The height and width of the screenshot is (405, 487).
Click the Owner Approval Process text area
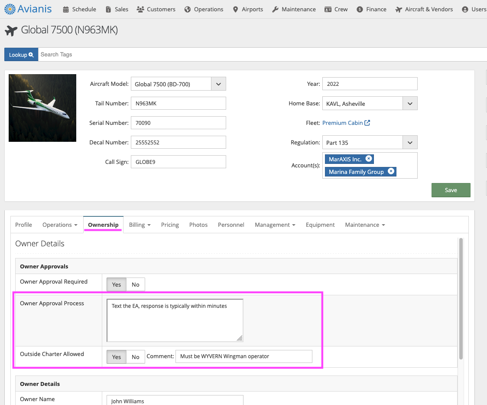pos(175,320)
